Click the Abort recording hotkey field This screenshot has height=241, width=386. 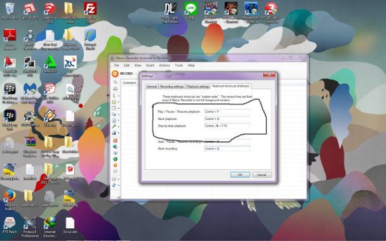point(227,149)
